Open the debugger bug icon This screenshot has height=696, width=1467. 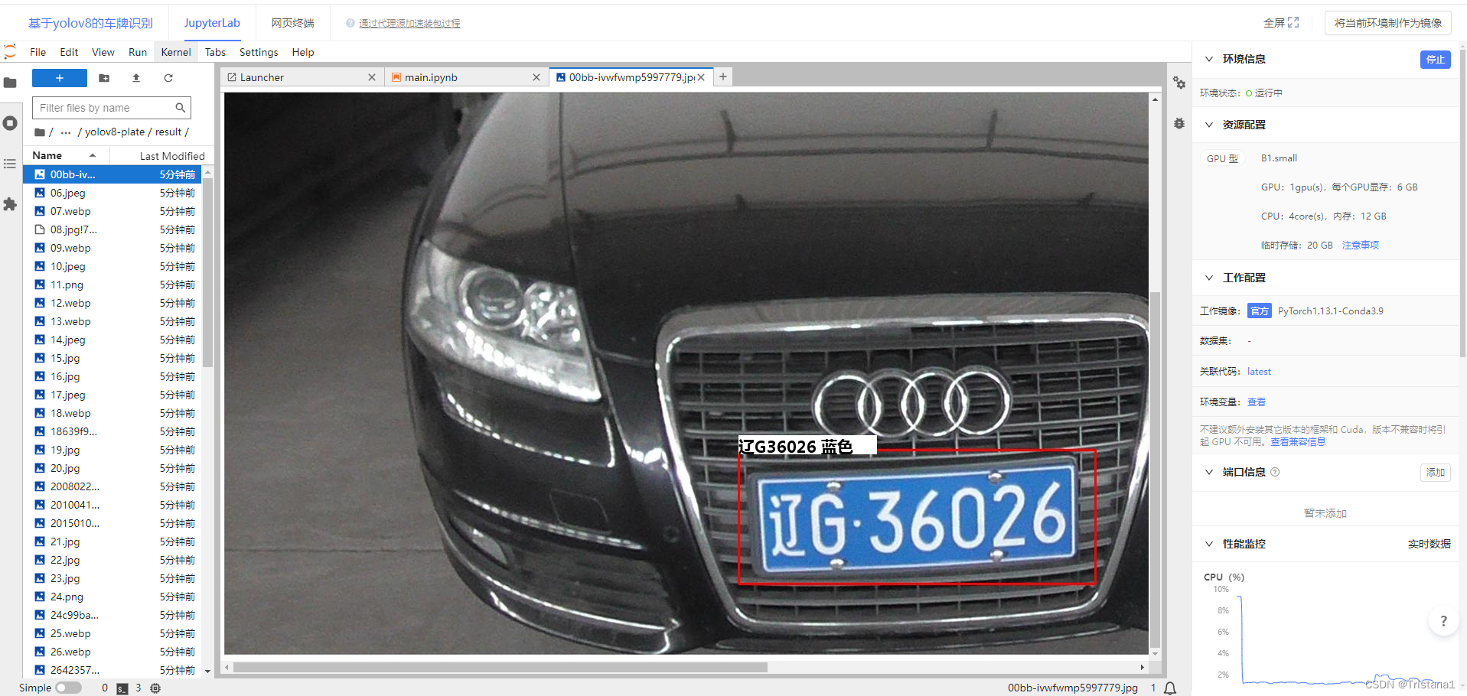(x=1179, y=123)
